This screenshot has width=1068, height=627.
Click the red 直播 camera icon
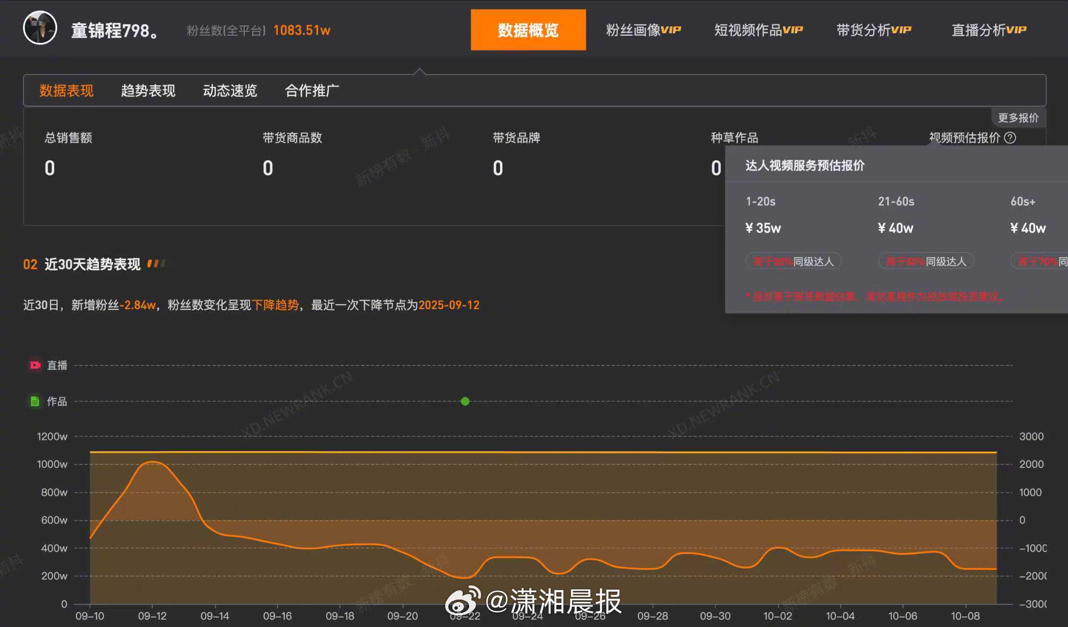(x=35, y=365)
